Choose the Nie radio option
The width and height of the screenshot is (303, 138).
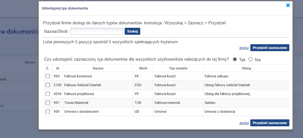click(x=250, y=59)
